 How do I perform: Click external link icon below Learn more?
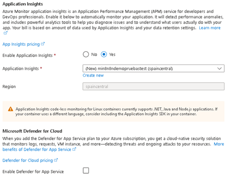click(x=6, y=33)
